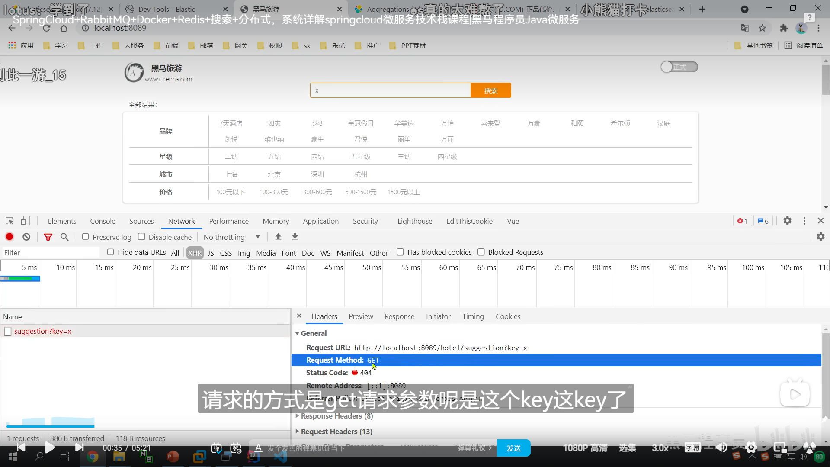The width and height of the screenshot is (830, 467).
Task: Enable Disable cache checkbox
Action: click(141, 237)
